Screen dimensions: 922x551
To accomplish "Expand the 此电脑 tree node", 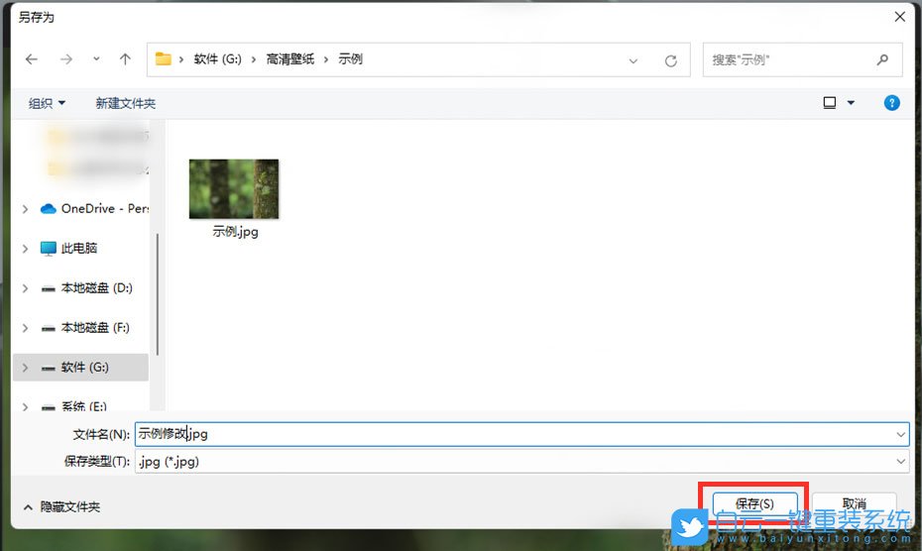I will click(26, 249).
